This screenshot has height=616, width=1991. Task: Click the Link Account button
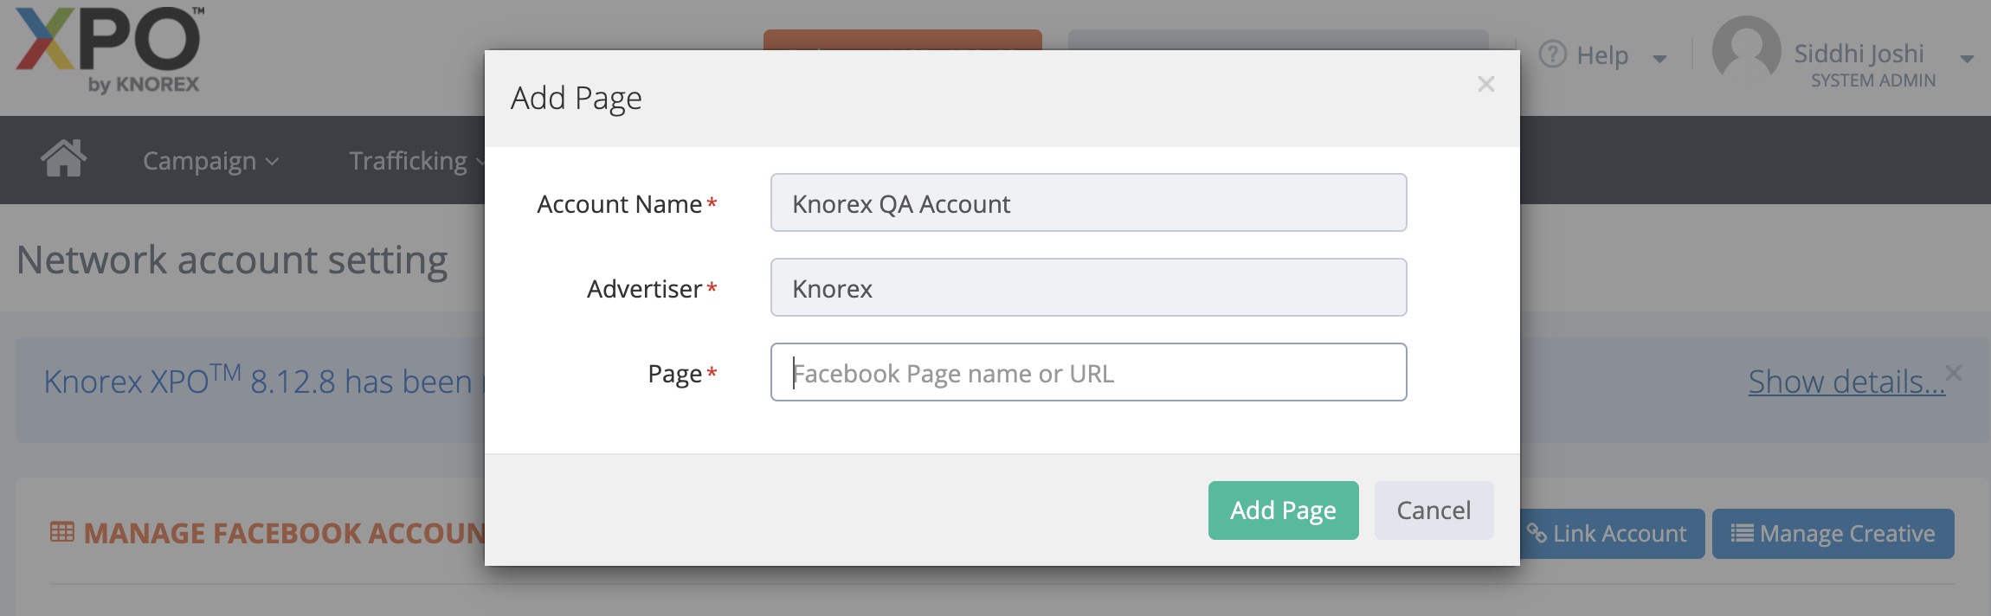tap(1613, 534)
